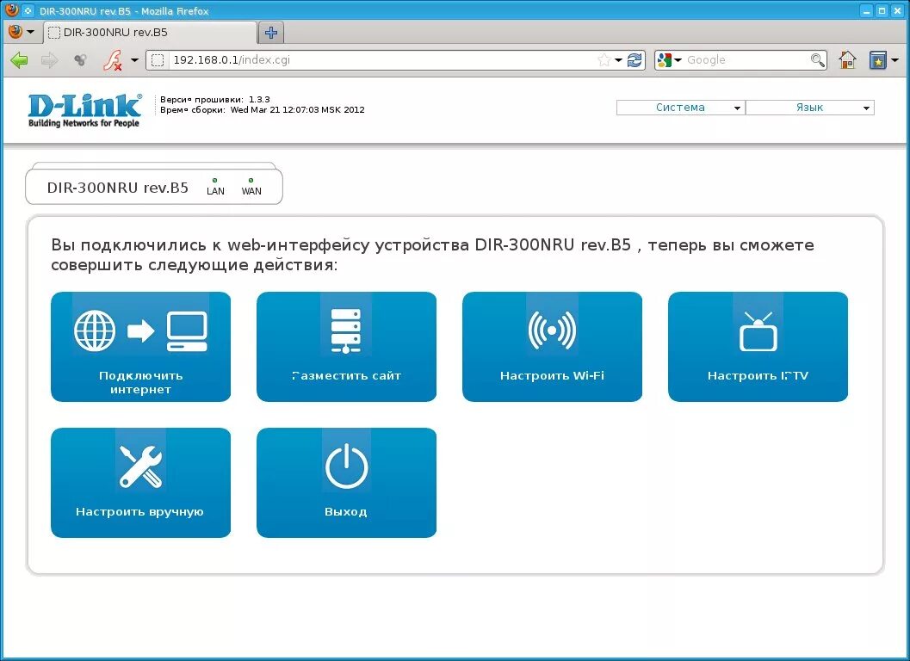Open the Подключить интернет tile

141,347
